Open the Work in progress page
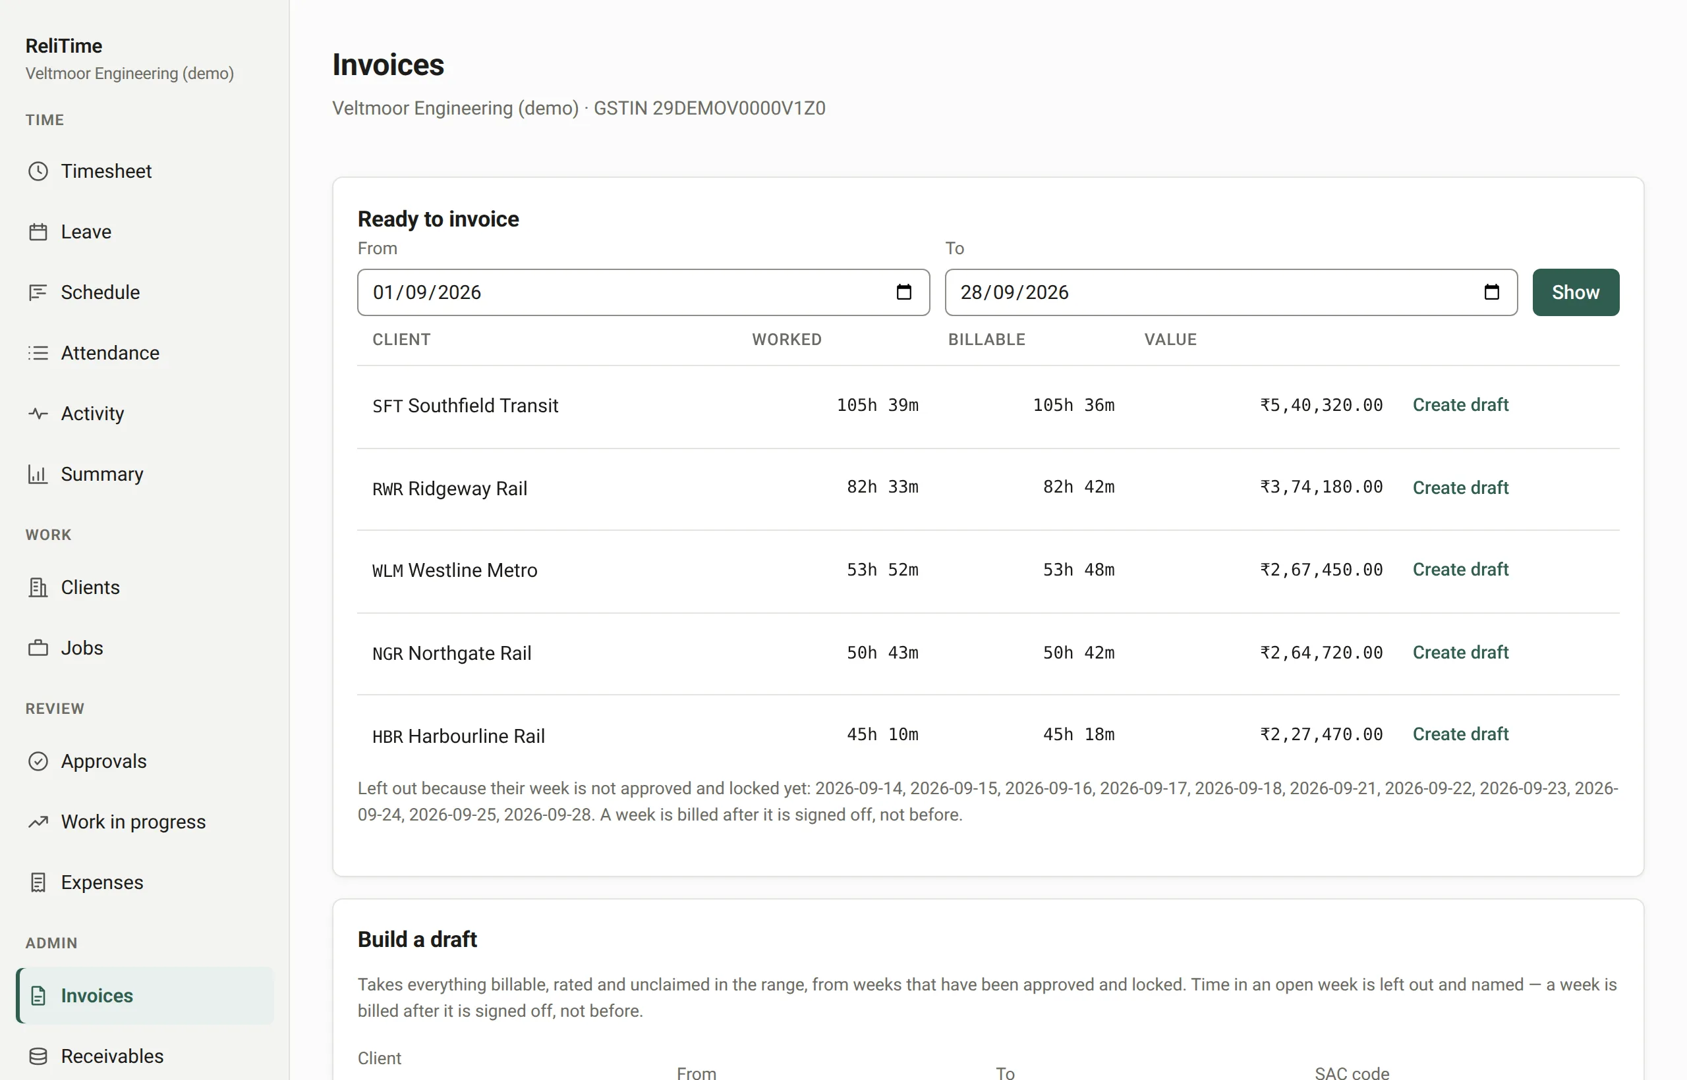 144,822
